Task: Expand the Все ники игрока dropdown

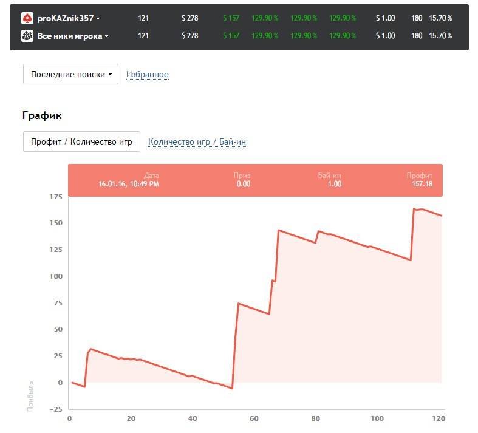Action: (x=106, y=36)
